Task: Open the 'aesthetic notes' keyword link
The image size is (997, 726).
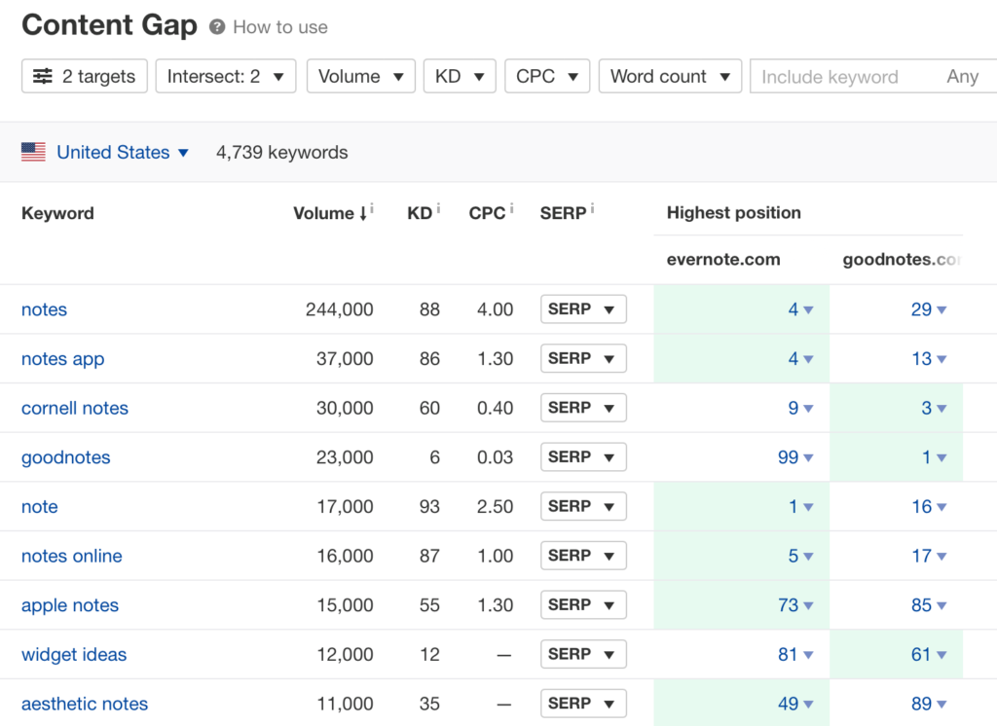Action: (85, 704)
